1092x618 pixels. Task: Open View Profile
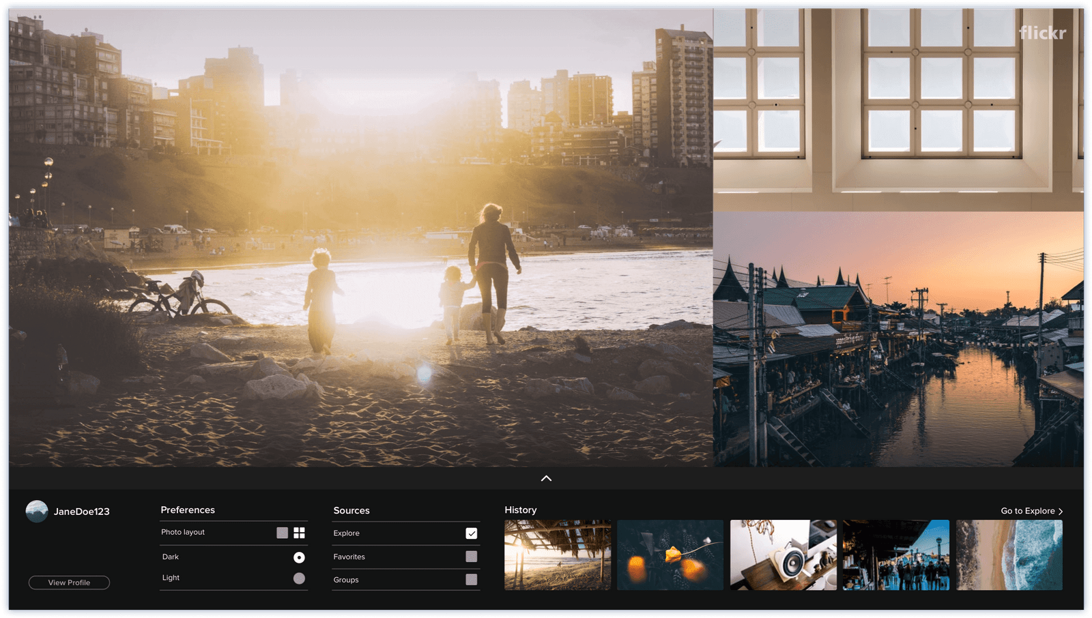(69, 583)
